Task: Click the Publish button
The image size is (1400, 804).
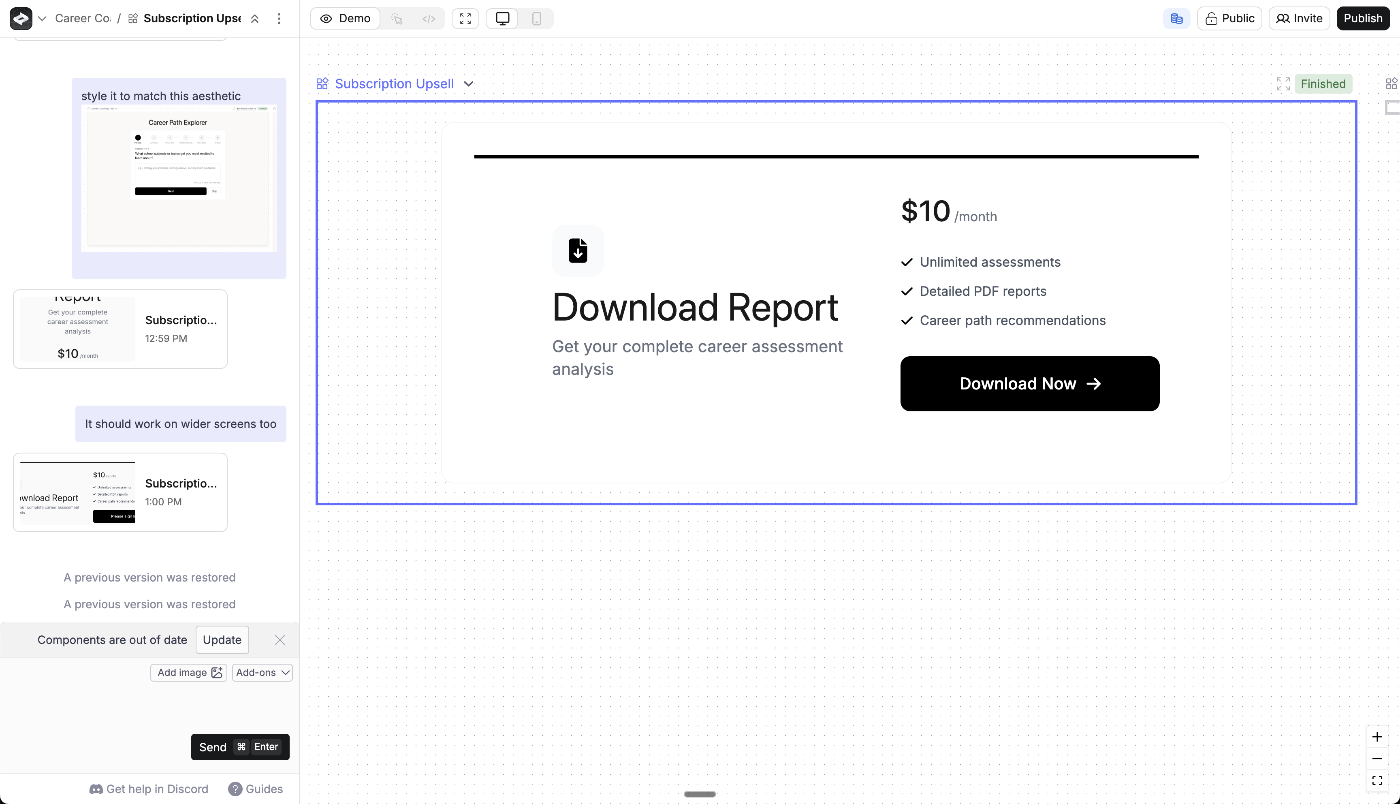Action: coord(1362,19)
